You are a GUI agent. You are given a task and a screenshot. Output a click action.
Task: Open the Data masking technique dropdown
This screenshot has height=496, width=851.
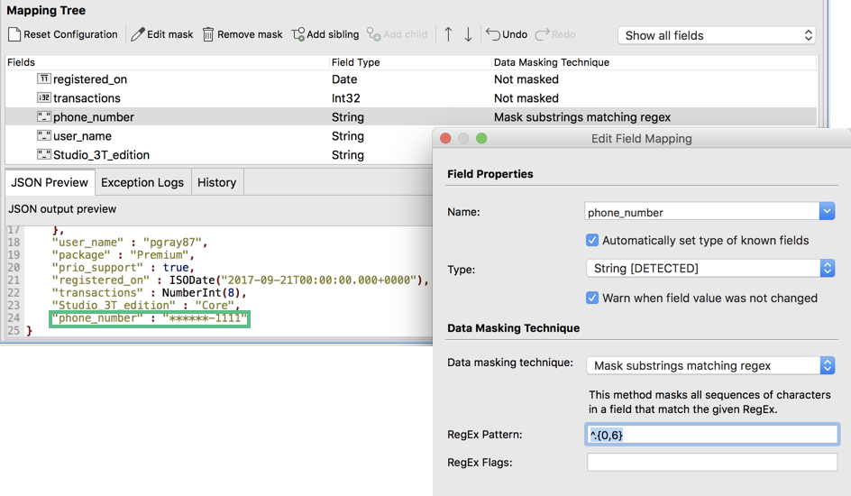click(x=710, y=366)
